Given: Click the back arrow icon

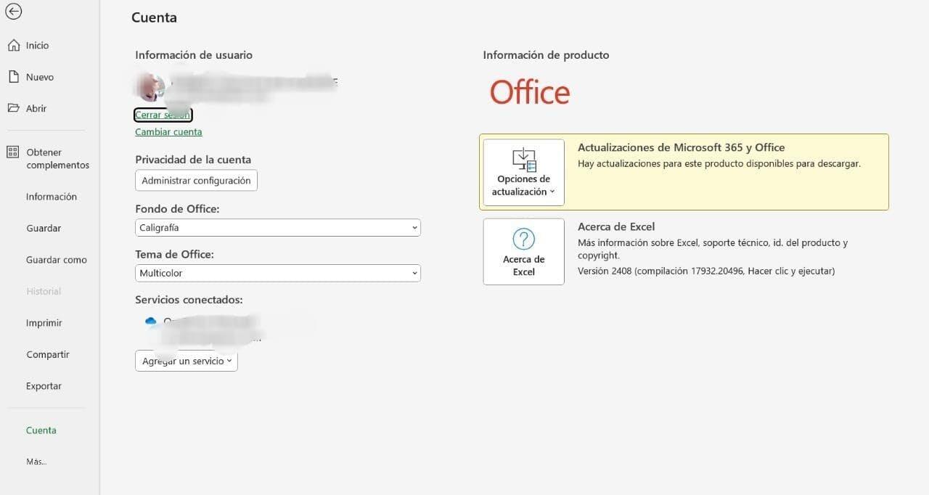Looking at the screenshot, I should pyautogui.click(x=13, y=12).
